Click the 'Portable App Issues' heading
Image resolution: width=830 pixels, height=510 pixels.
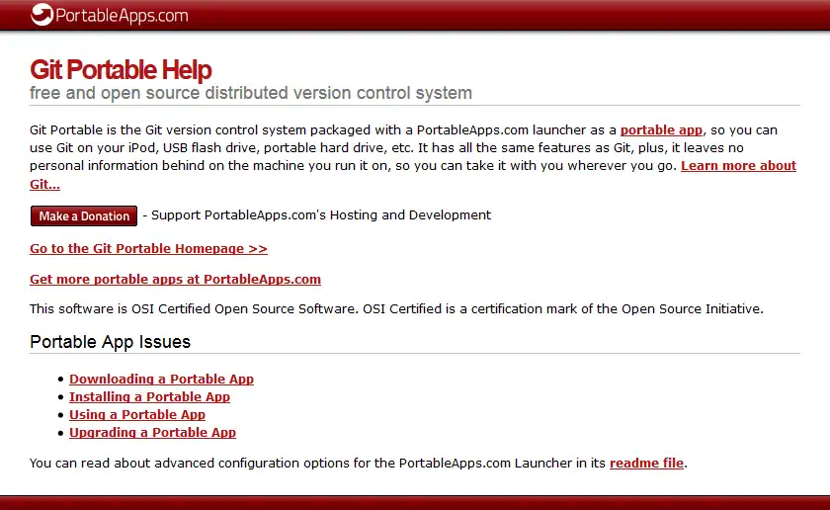(x=110, y=342)
